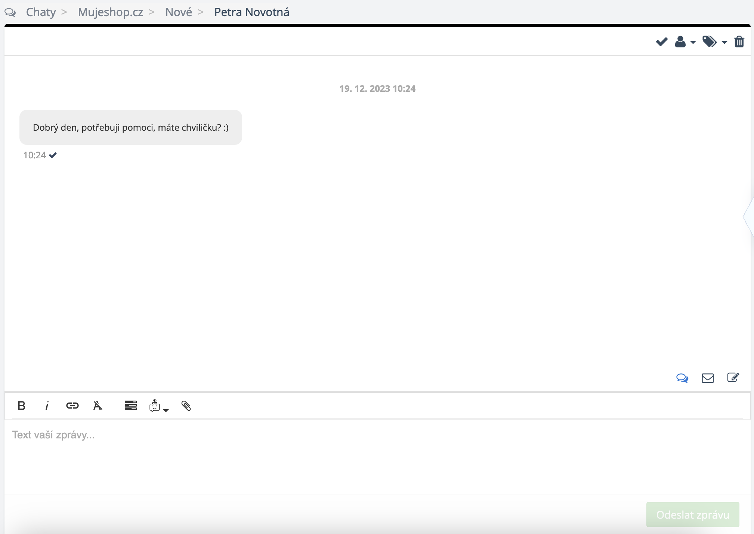Expand the collapsed right side panel

749,217
